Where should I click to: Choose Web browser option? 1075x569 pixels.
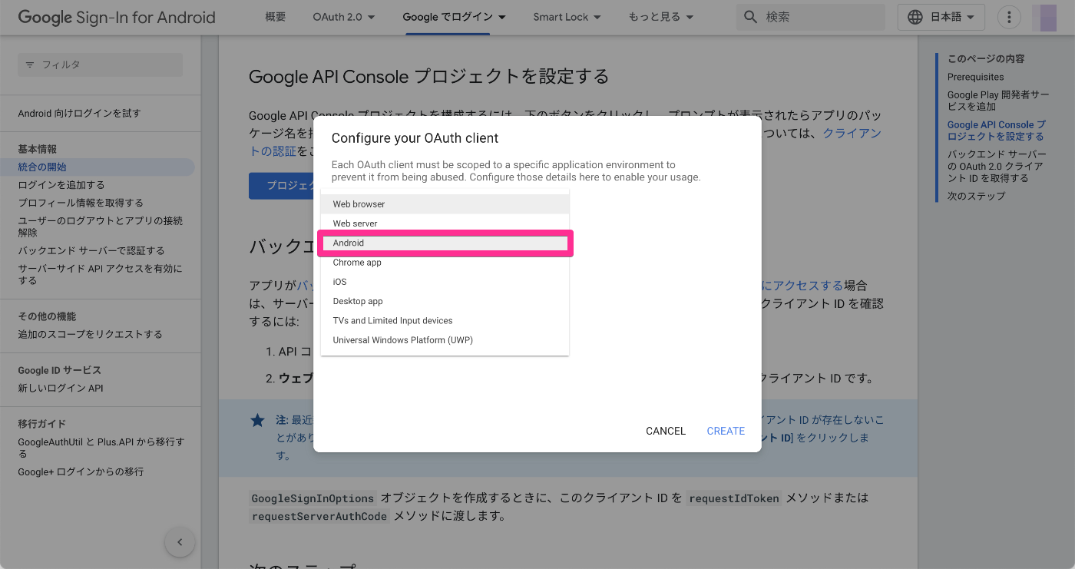click(445, 204)
